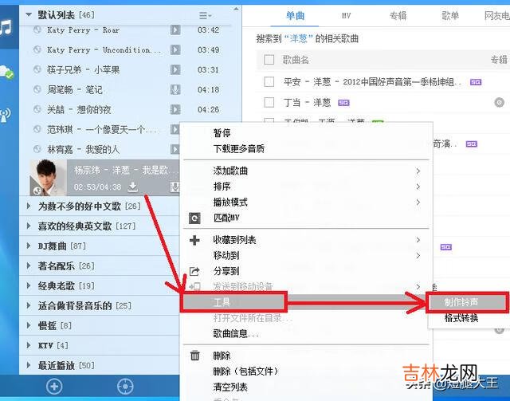Click MV play icon next to Katy Perry - Roar
The width and height of the screenshot is (510, 401).
coord(175,30)
